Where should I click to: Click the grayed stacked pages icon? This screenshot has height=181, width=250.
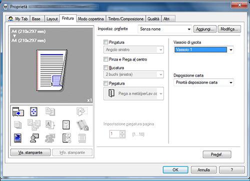(x=18, y=125)
